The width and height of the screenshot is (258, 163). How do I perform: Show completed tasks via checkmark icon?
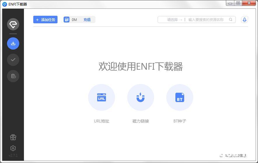13,60
